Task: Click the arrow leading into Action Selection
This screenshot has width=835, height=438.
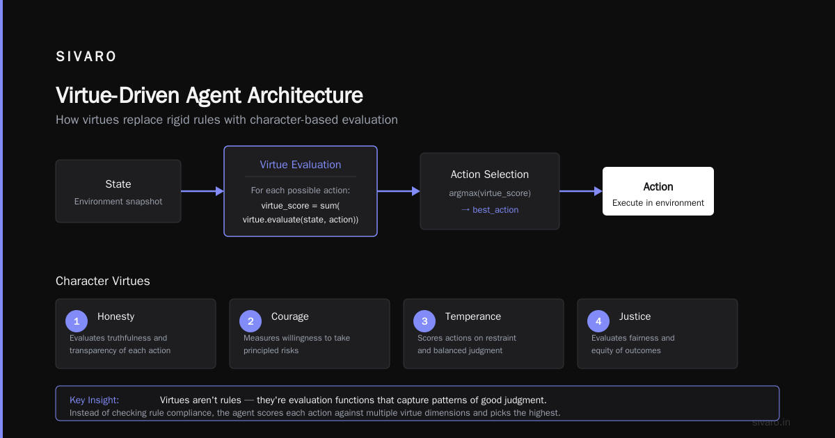Action: click(x=399, y=191)
